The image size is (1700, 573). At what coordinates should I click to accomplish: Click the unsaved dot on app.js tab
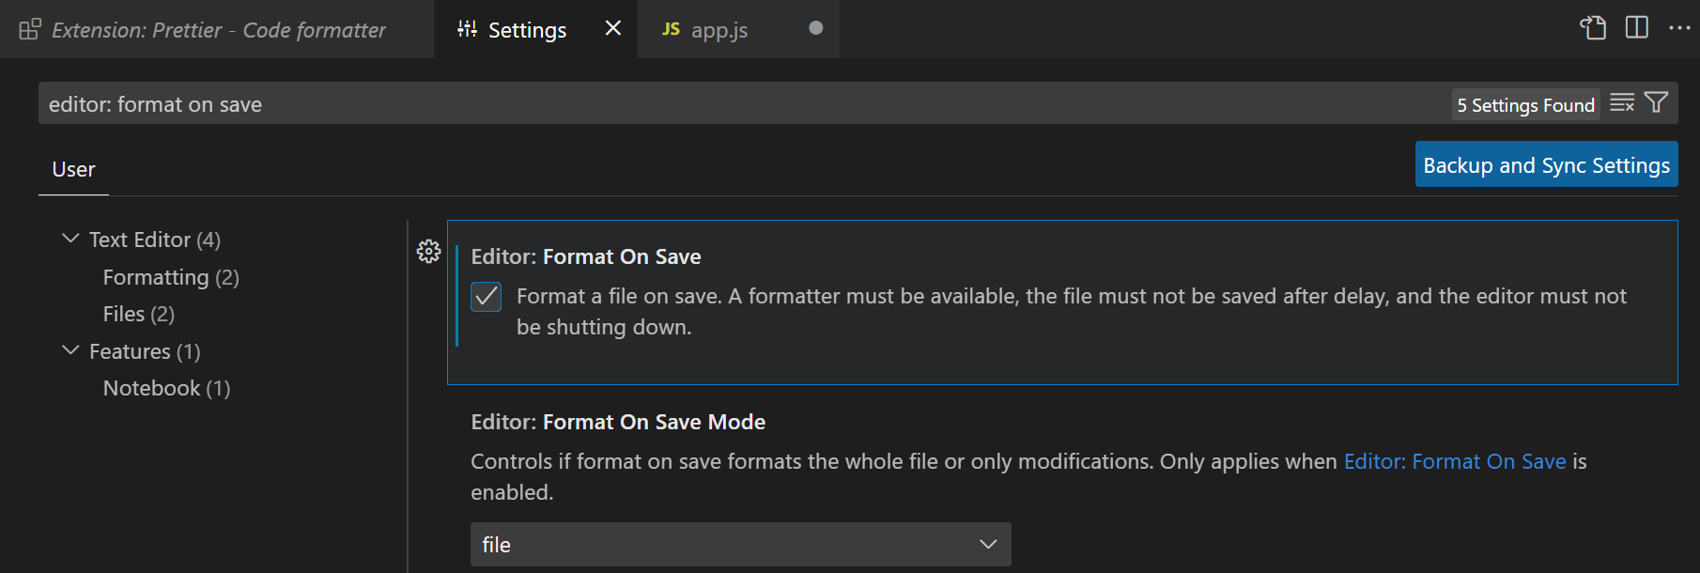(815, 28)
